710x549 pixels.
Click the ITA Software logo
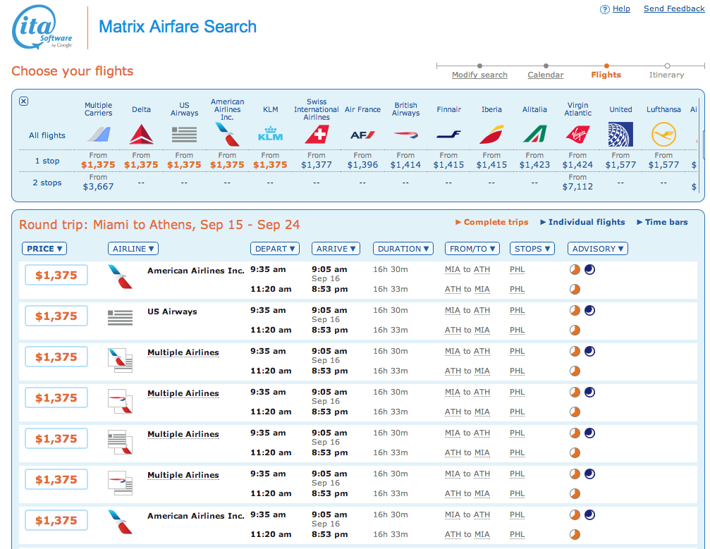click(x=42, y=27)
